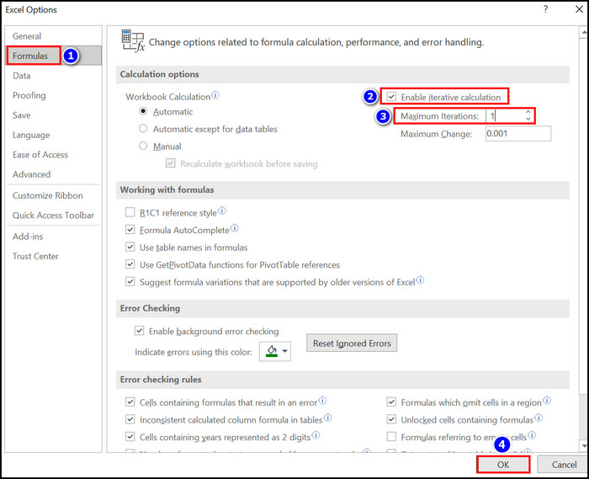This screenshot has width=589, height=479.
Task: Click Reset Ignored Errors button
Action: tap(352, 343)
